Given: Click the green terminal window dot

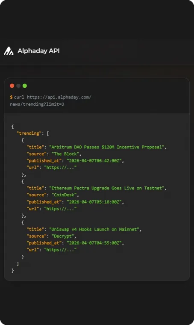Looking at the screenshot, I should [x=25, y=86].
